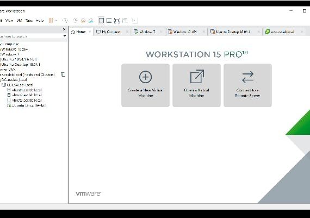Select vhost2 host in the library tree
This screenshot has width=310, height=218.
pos(27,95)
